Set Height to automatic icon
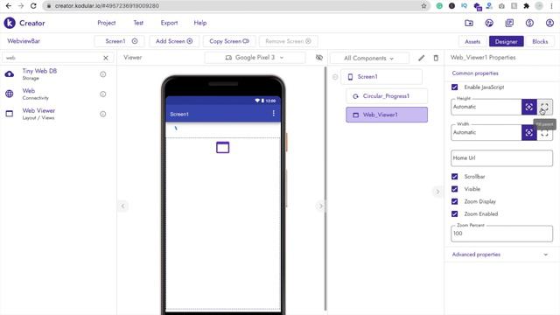Image resolution: width=560 pixels, height=315 pixels. click(529, 107)
